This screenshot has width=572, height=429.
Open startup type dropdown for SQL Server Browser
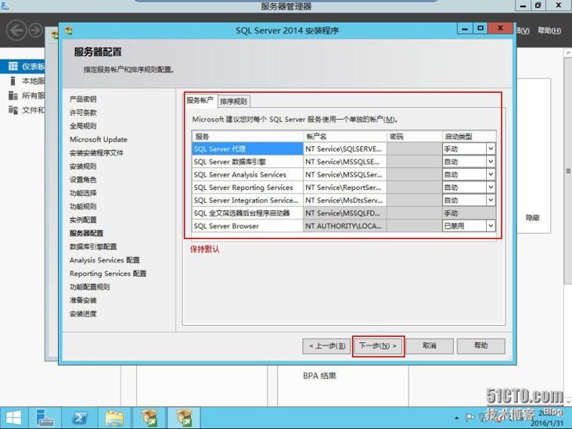coord(491,226)
